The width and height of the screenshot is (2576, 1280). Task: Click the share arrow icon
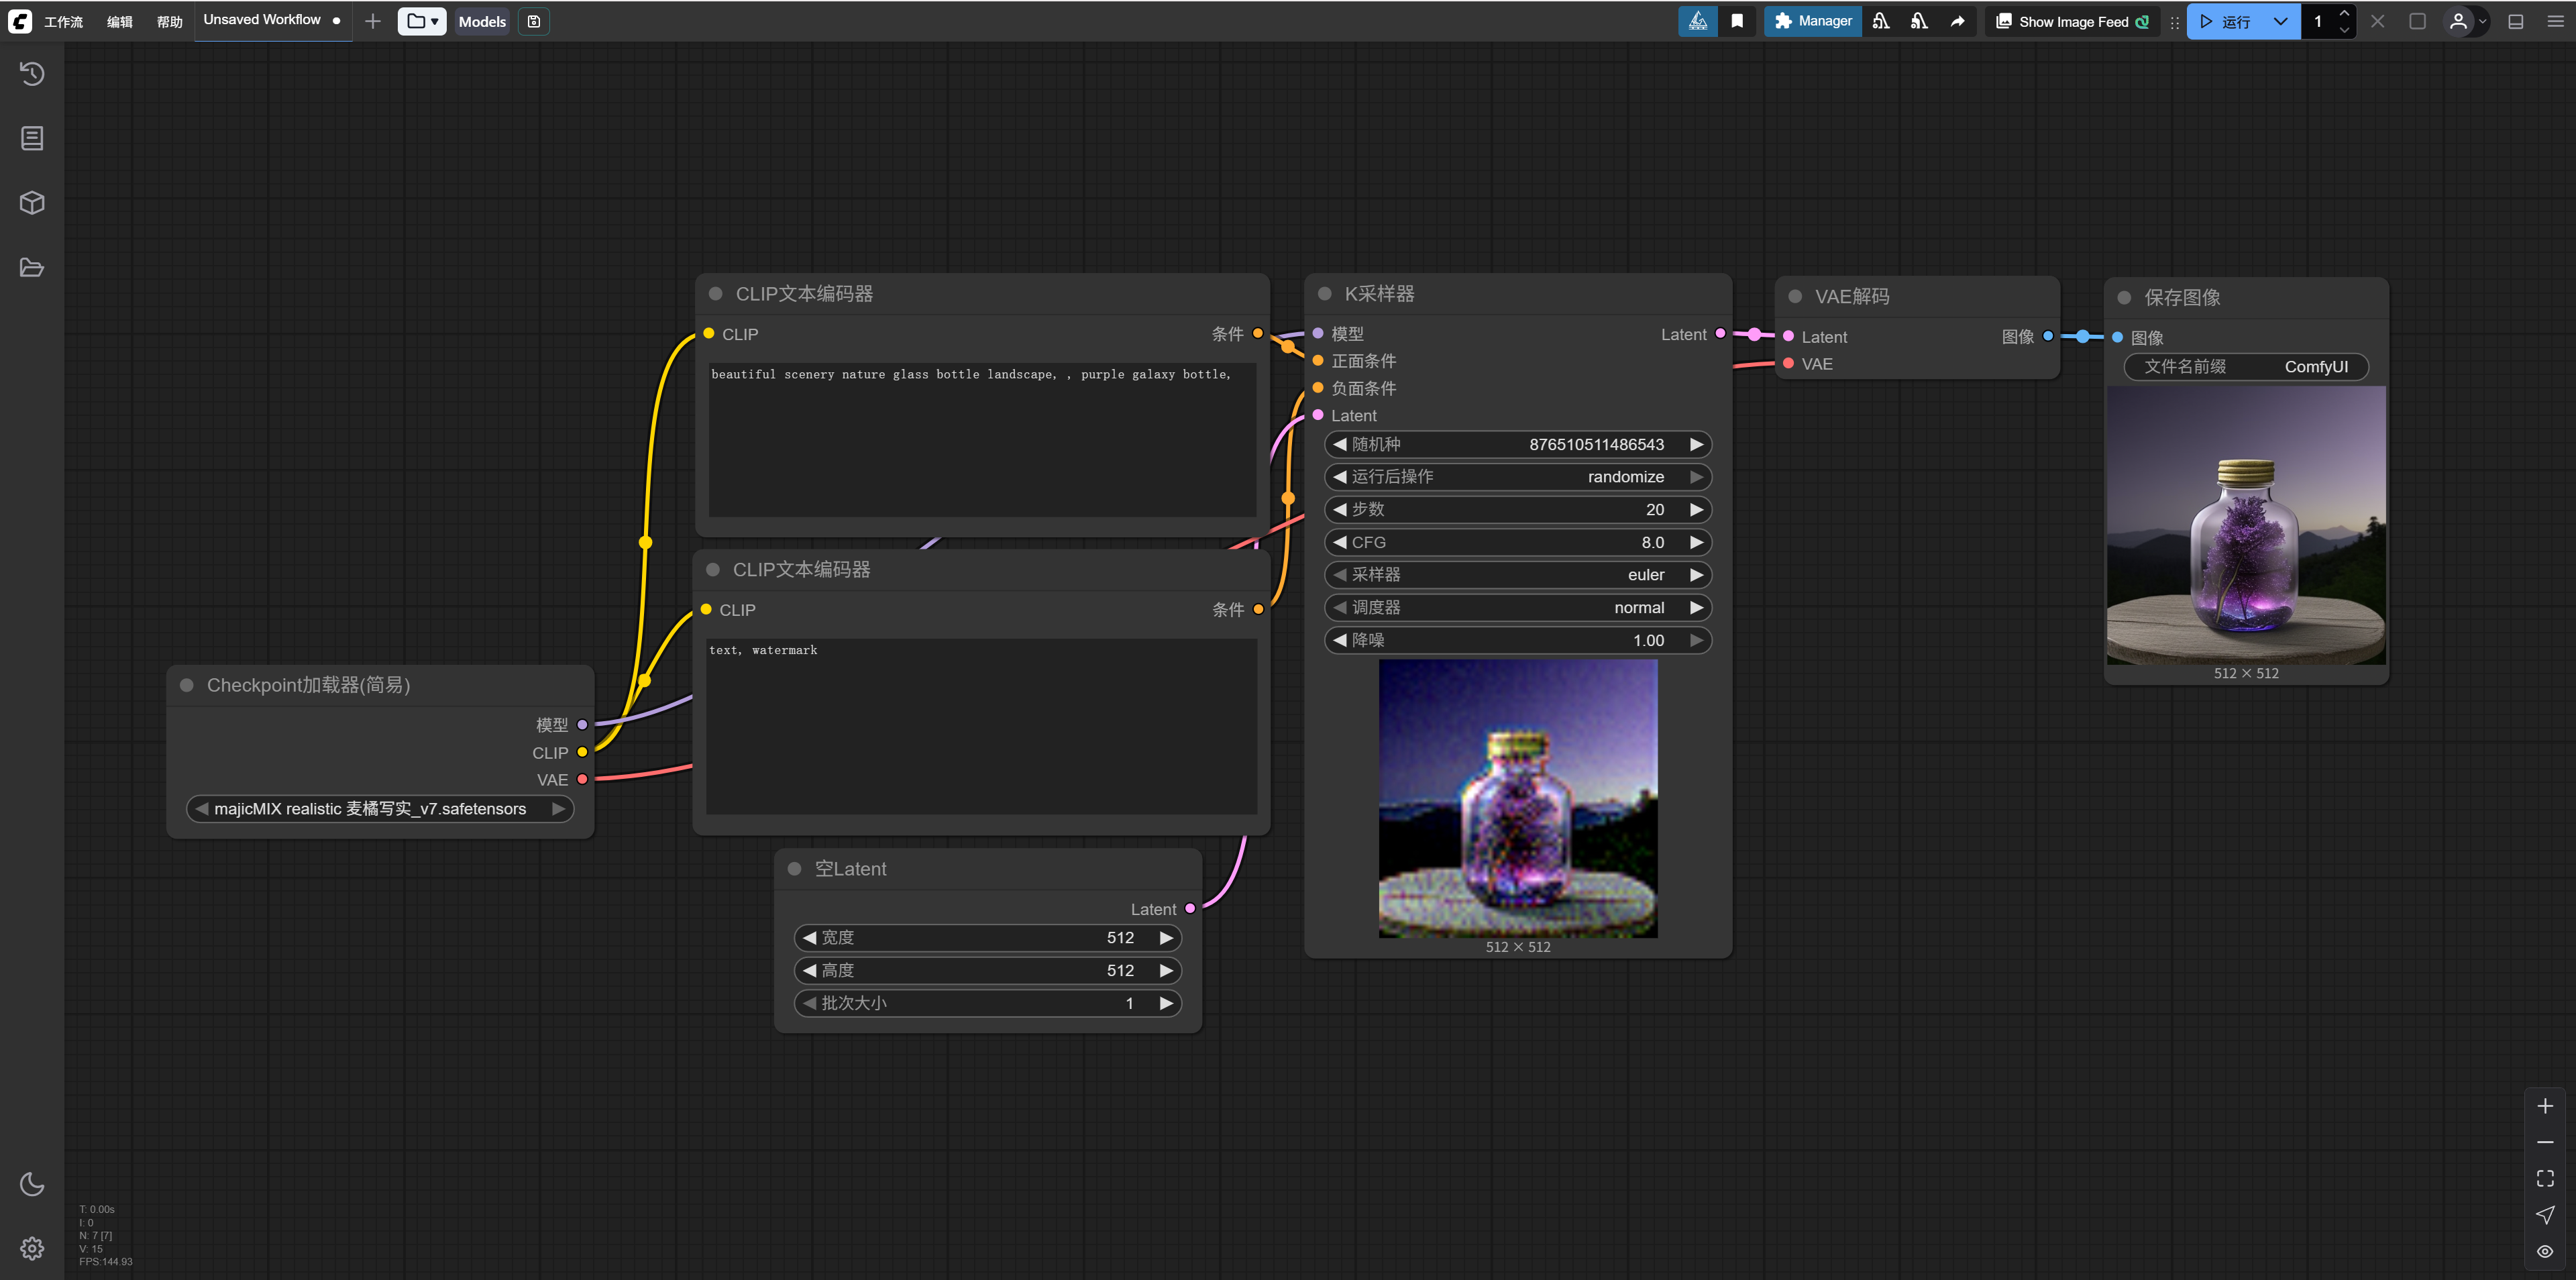click(x=1957, y=21)
